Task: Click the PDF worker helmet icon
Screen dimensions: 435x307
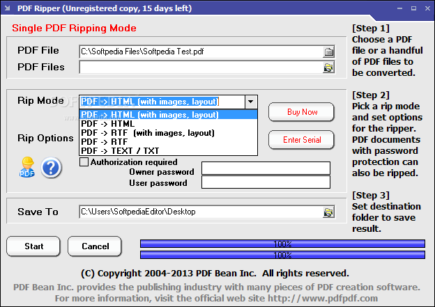Action: [27, 167]
